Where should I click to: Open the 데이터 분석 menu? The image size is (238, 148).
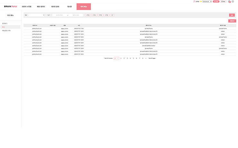tap(55, 7)
